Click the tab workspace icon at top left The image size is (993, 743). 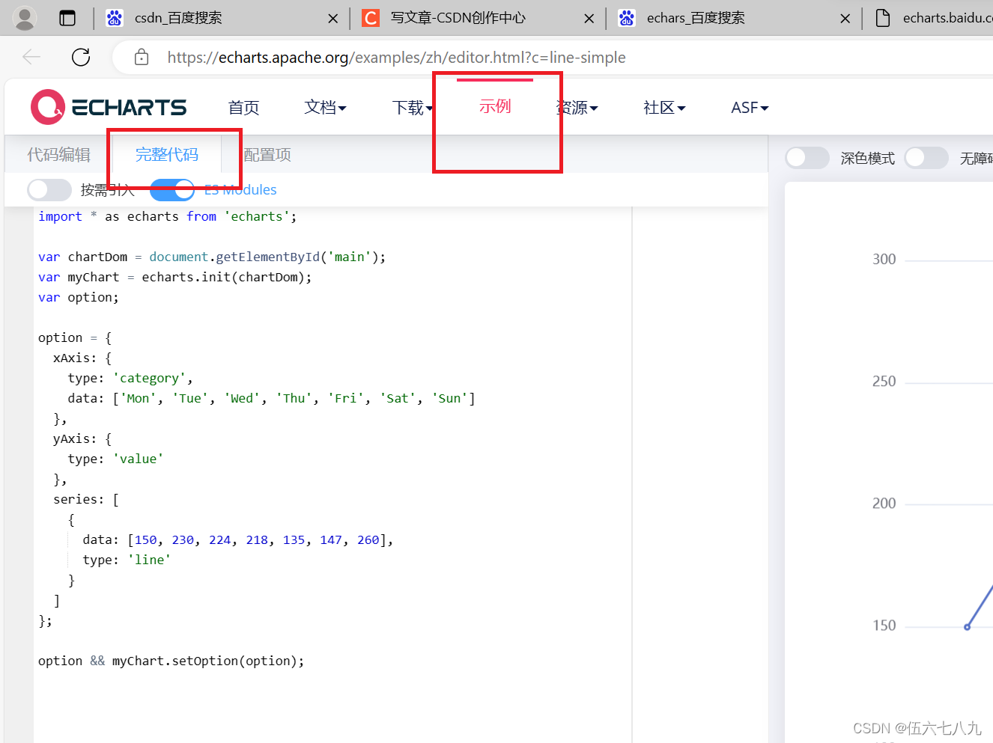pos(67,17)
